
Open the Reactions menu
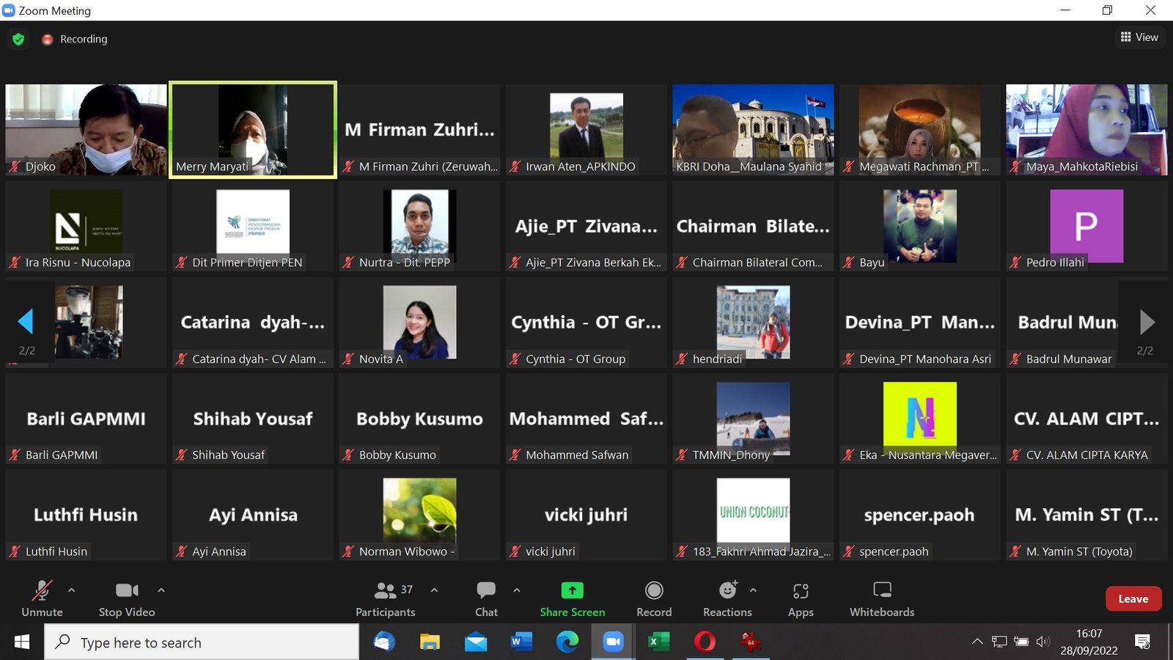(x=727, y=599)
